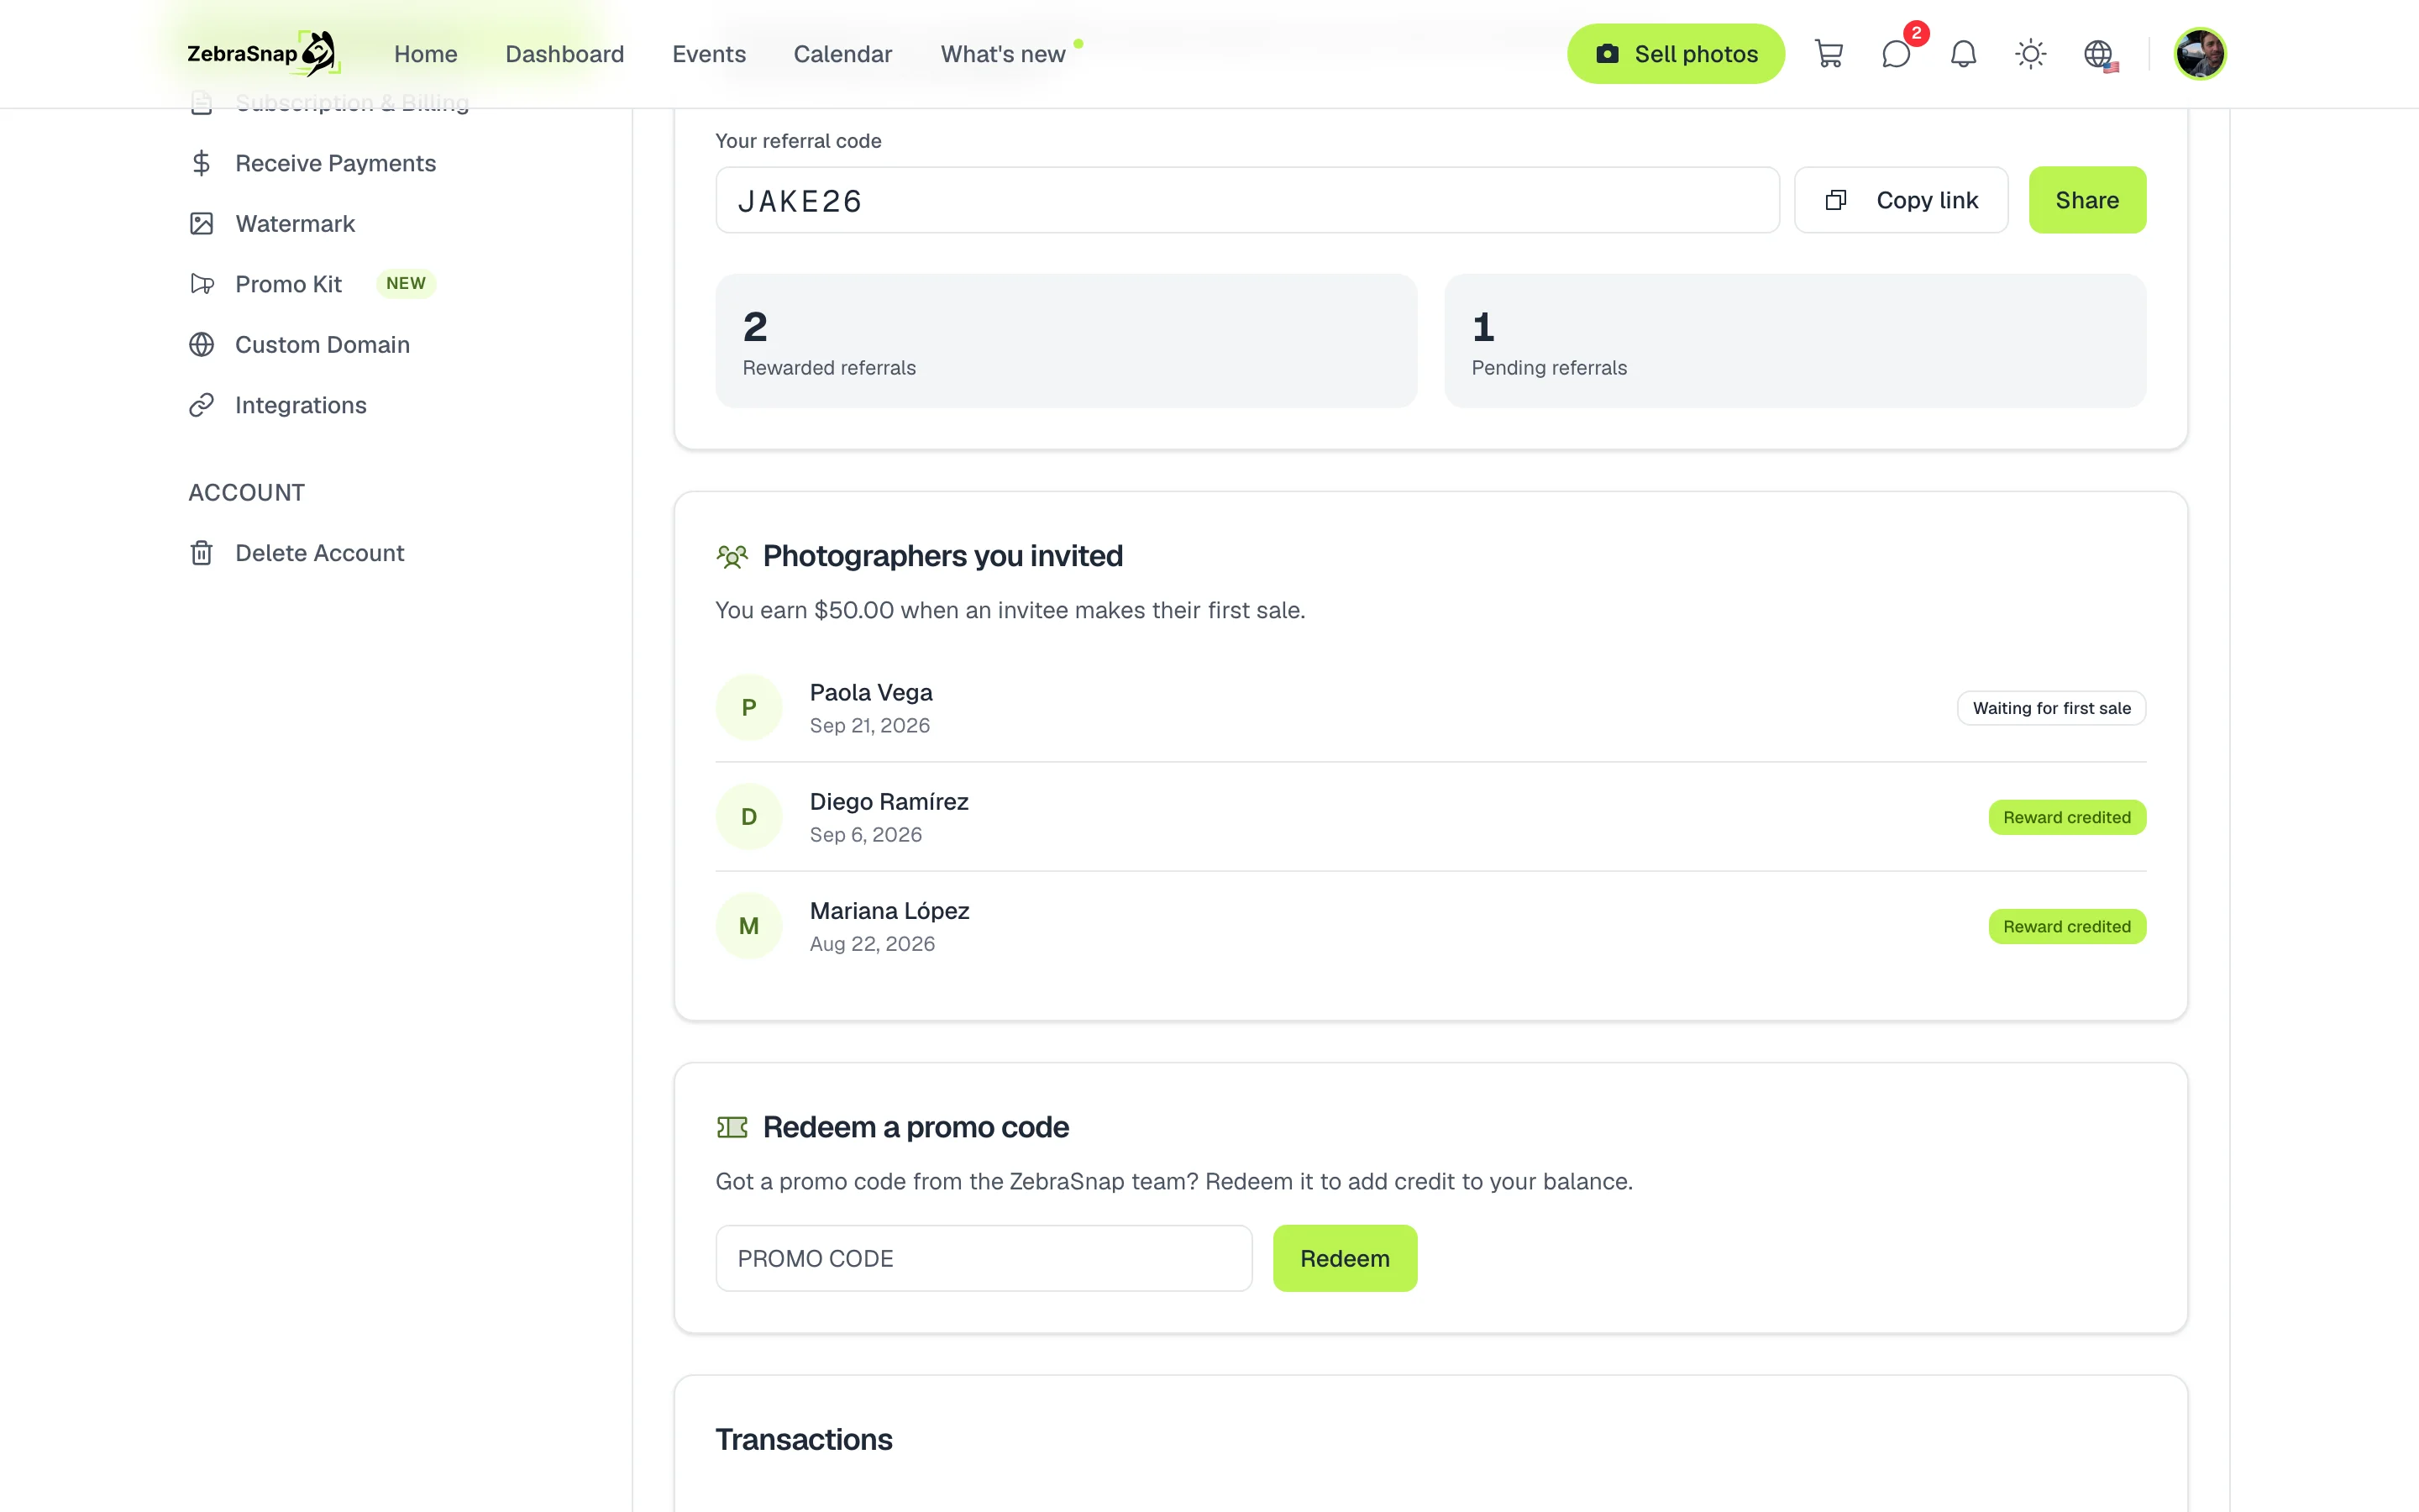Select Delete Account label

[x=320, y=553]
